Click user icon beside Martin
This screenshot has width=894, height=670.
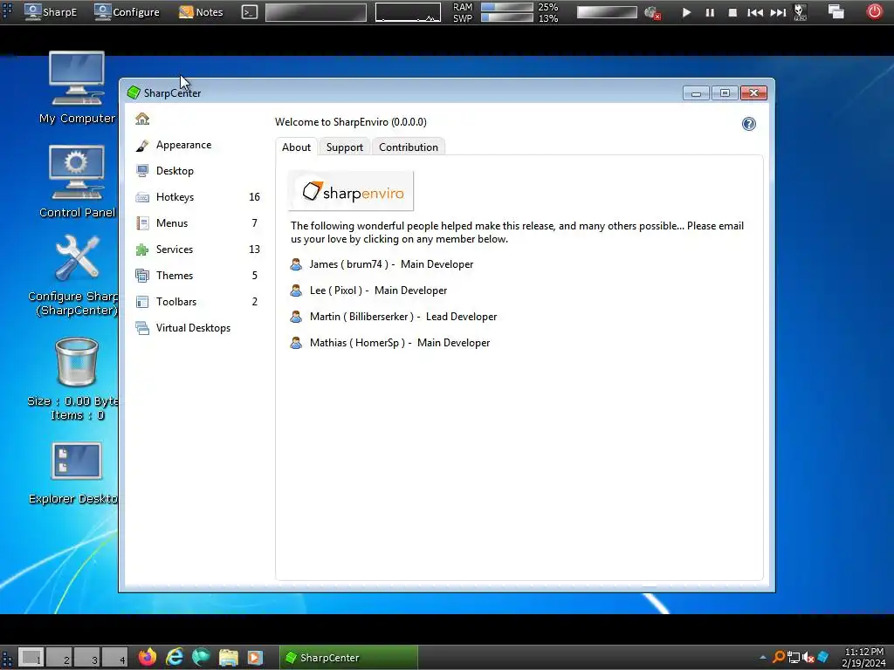point(296,317)
